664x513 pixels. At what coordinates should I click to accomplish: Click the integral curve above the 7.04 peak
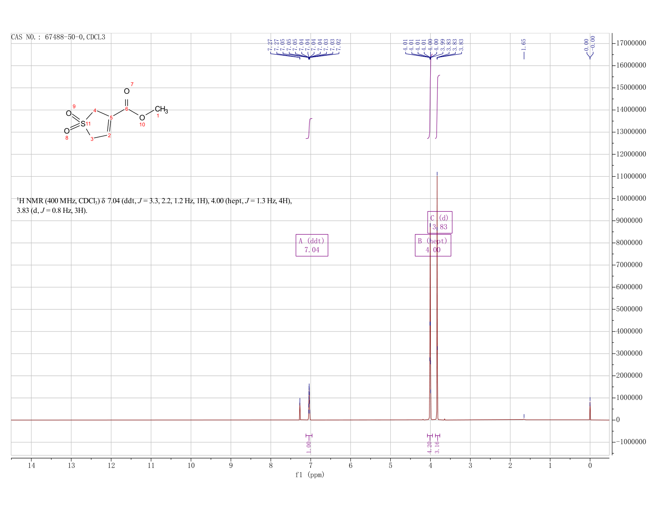(x=309, y=129)
